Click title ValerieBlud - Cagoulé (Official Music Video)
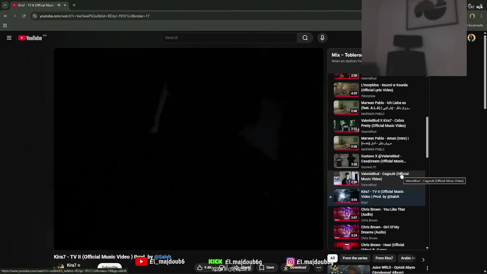The width and height of the screenshot is (487, 274). click(385, 176)
